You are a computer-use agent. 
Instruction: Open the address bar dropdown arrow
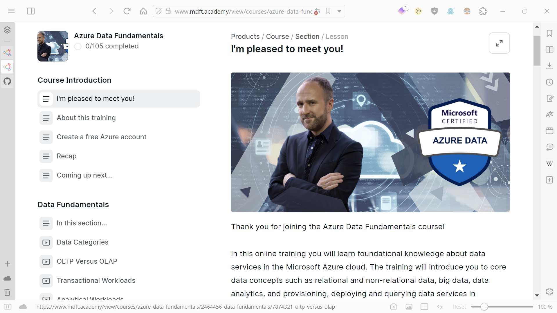coord(339,11)
